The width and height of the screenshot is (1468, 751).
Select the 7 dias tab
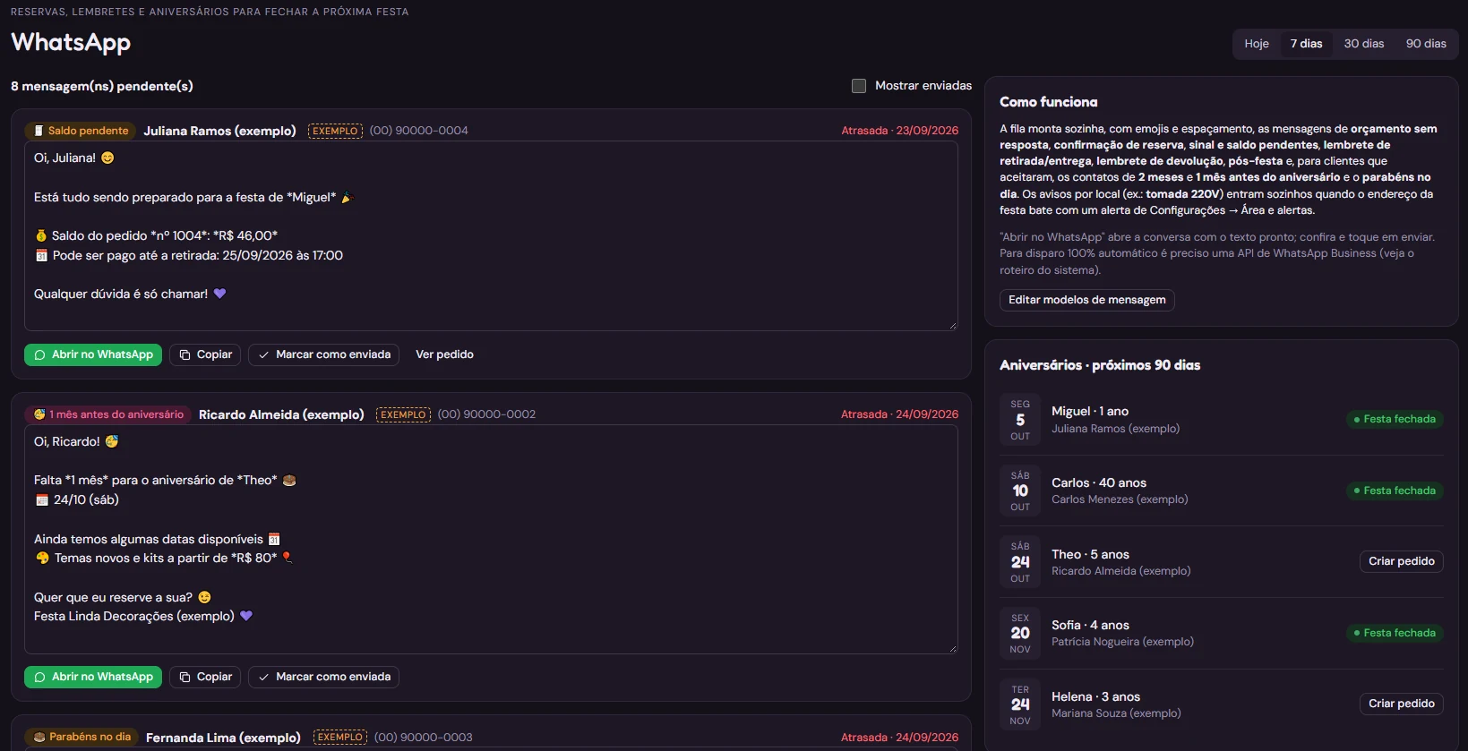coord(1306,44)
